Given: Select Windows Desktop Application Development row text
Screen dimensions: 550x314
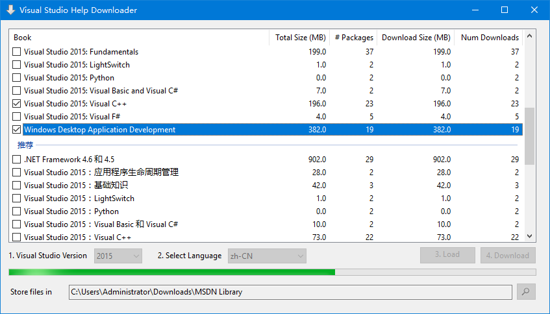Looking at the screenshot, I should click(99, 129).
